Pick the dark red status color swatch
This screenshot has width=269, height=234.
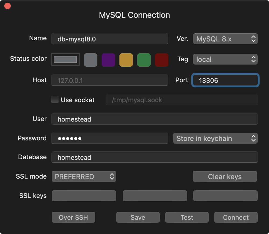pos(162,60)
